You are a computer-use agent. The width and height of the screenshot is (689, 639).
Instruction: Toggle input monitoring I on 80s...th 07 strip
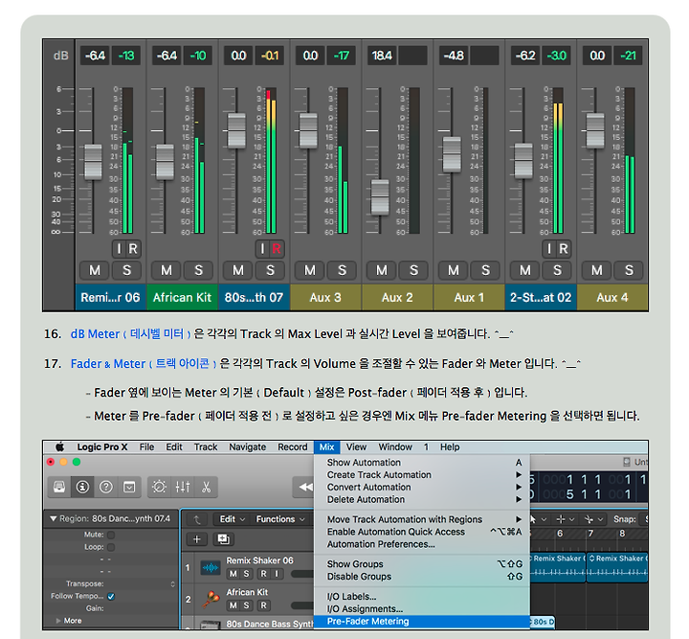coord(262,249)
